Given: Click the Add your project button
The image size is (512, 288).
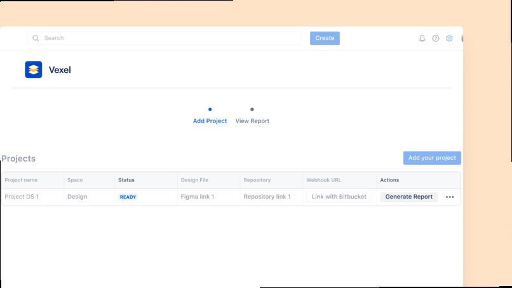Looking at the screenshot, I should point(432,158).
